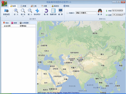Click the 阿富汗 label on the map
Screen dimensions: 126x94
tap(73, 68)
